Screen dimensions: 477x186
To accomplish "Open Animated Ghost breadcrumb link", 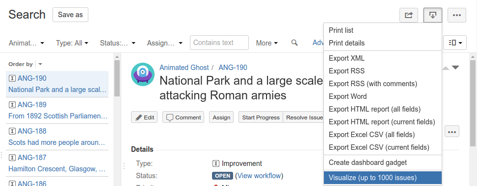I will click(184, 68).
